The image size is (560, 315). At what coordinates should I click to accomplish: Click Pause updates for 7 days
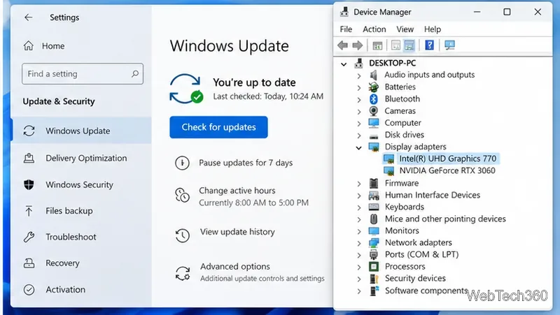click(x=246, y=163)
